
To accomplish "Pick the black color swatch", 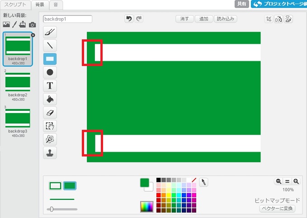I will coord(159,180).
